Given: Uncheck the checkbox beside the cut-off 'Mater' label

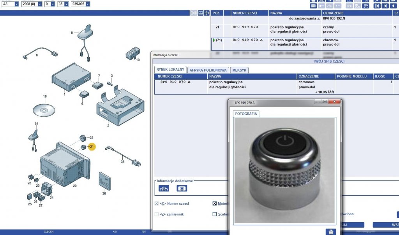Looking at the screenshot, I should click(x=215, y=203).
